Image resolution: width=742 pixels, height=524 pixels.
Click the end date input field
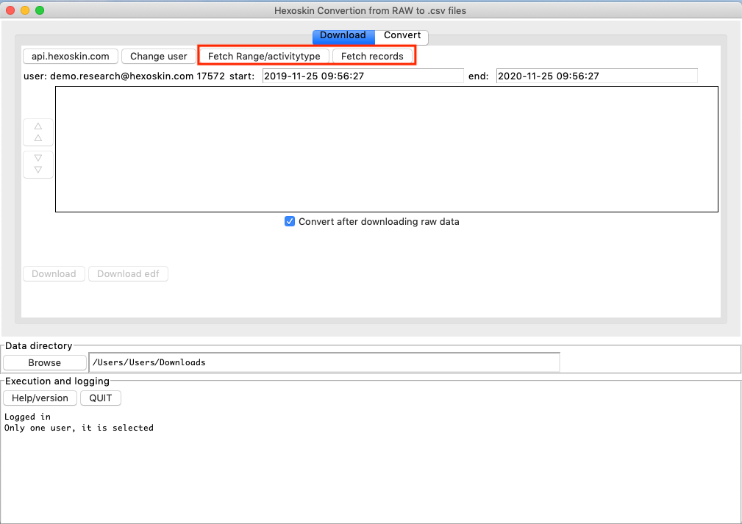point(596,76)
